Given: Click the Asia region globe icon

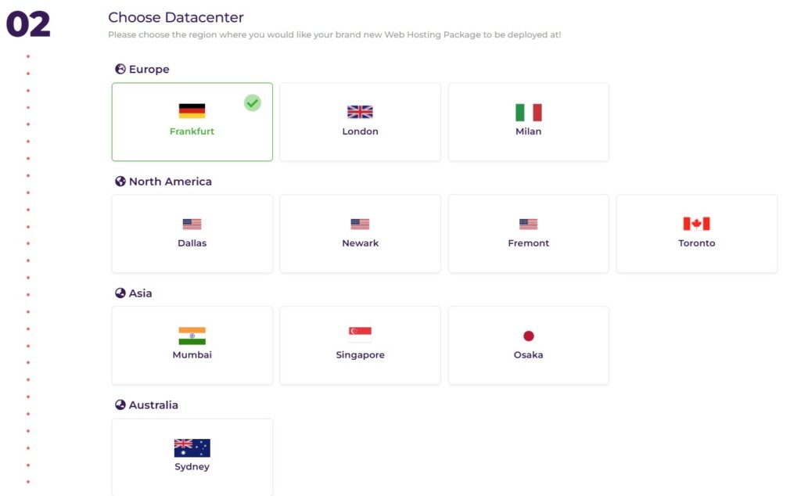Looking at the screenshot, I should click(x=120, y=293).
